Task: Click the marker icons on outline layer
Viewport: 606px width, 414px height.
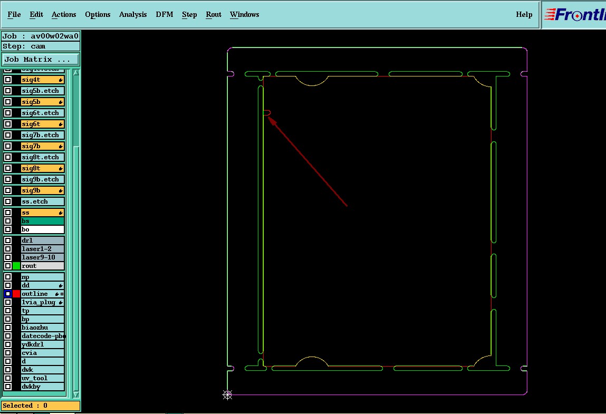Action: point(59,294)
